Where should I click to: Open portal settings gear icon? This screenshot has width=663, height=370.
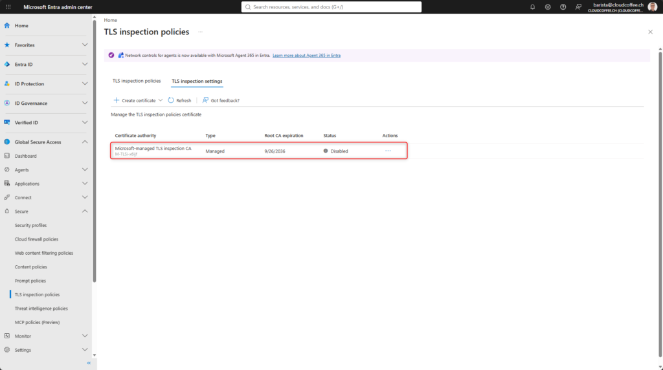click(548, 6)
